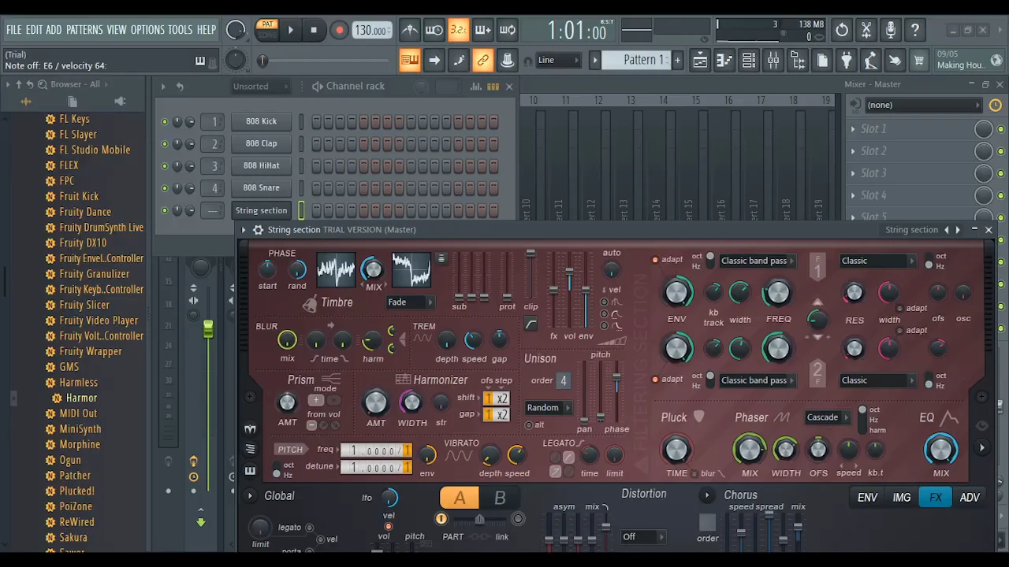Click the 808 Snare channel button
The width and height of the screenshot is (1009, 567).
(x=261, y=188)
